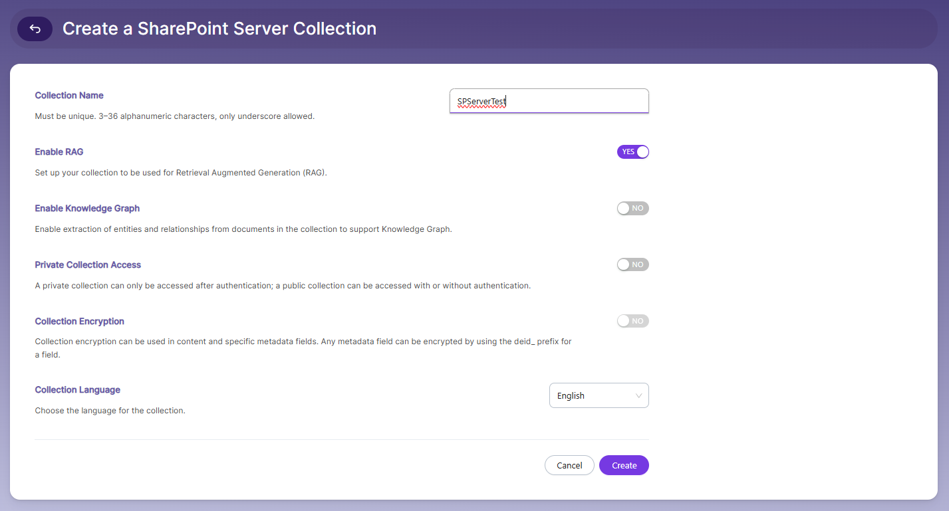
Task: Enable the Knowledge Graph toggle
Action: pyautogui.click(x=632, y=208)
